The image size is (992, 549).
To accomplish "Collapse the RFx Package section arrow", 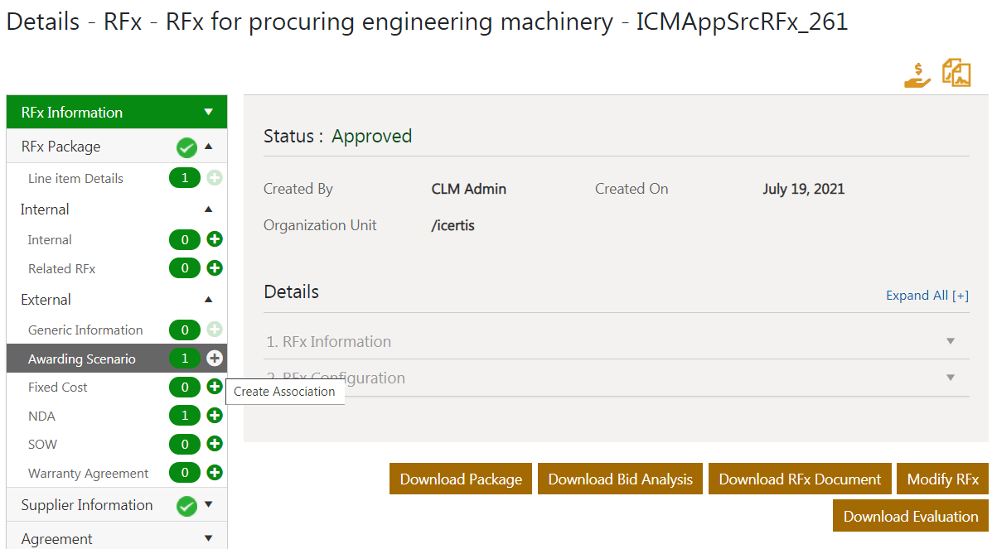I will click(x=209, y=147).
